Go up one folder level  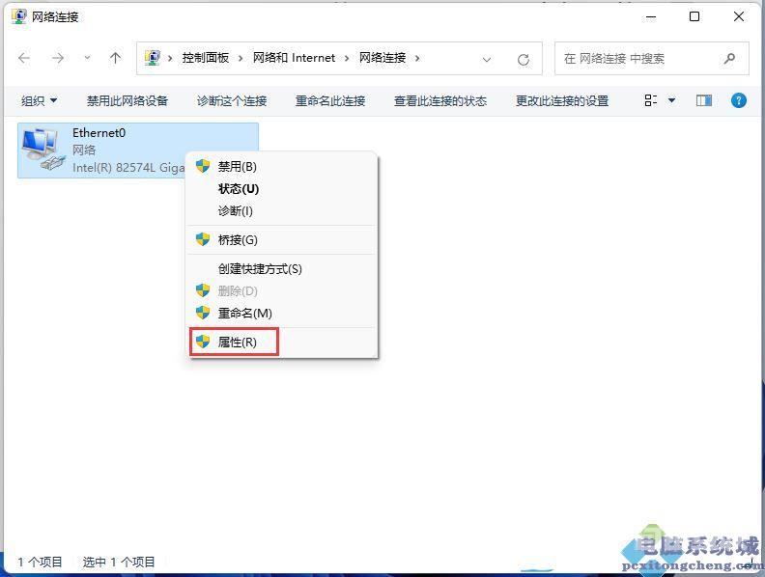(115, 59)
